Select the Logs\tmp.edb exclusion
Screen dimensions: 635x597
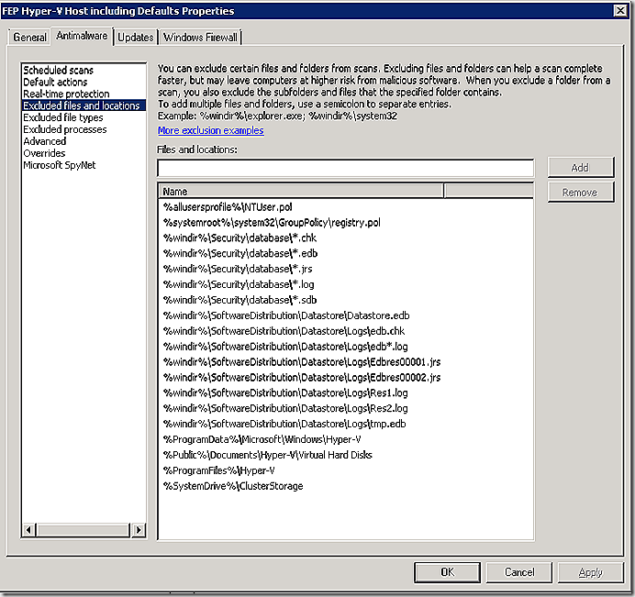click(284, 424)
